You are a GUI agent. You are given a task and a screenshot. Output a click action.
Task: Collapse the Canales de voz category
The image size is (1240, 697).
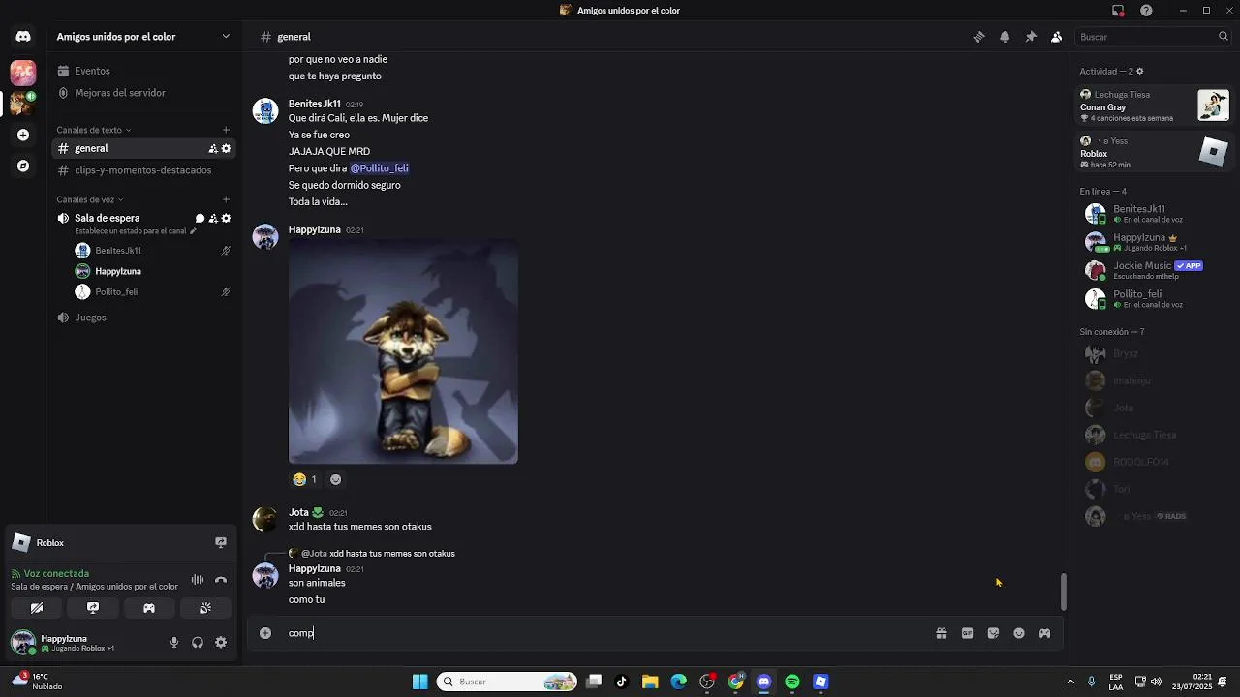coord(89,199)
